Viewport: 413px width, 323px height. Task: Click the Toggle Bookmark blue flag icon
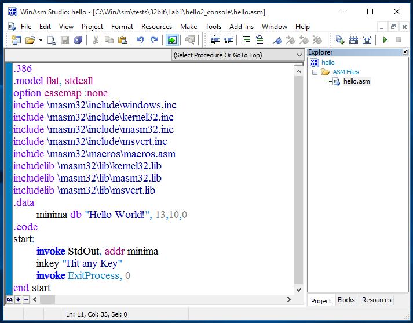pos(277,40)
